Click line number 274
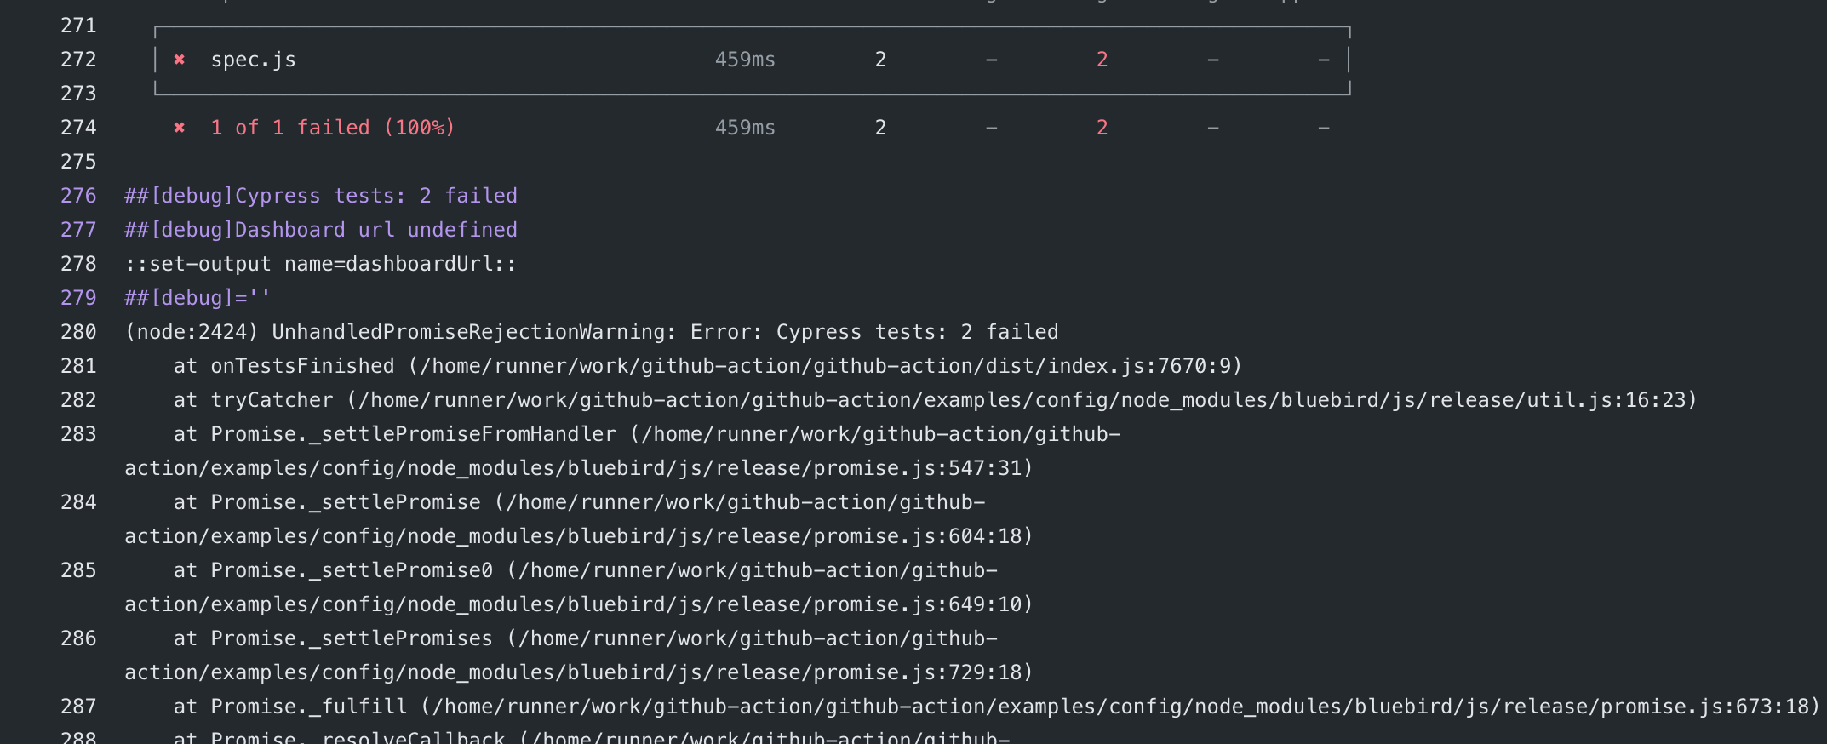The height and width of the screenshot is (744, 1827). (x=78, y=128)
